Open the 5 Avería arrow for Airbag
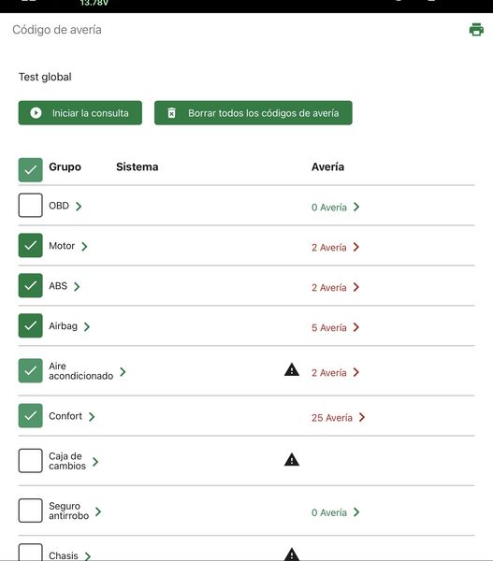 pos(355,327)
